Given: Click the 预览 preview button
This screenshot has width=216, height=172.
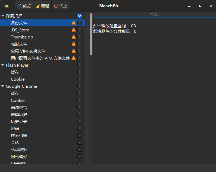Looking at the screenshot, I should (x=24, y=6).
